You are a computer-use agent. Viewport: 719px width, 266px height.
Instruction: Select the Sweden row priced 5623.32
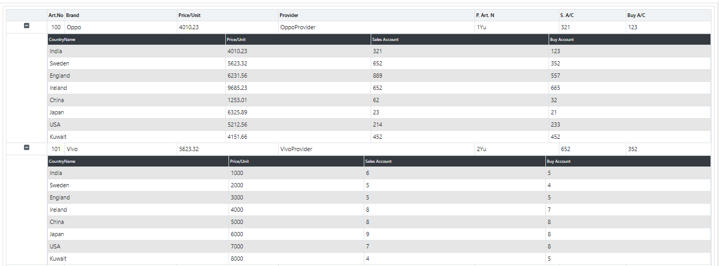click(x=59, y=63)
